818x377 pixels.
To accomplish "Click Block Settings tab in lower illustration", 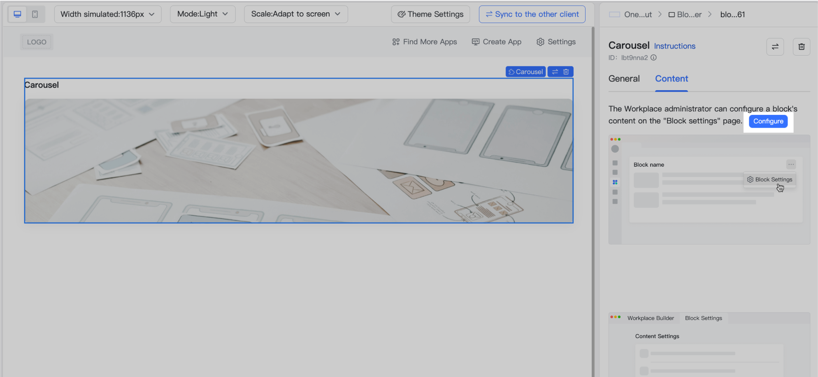I will pos(703,318).
